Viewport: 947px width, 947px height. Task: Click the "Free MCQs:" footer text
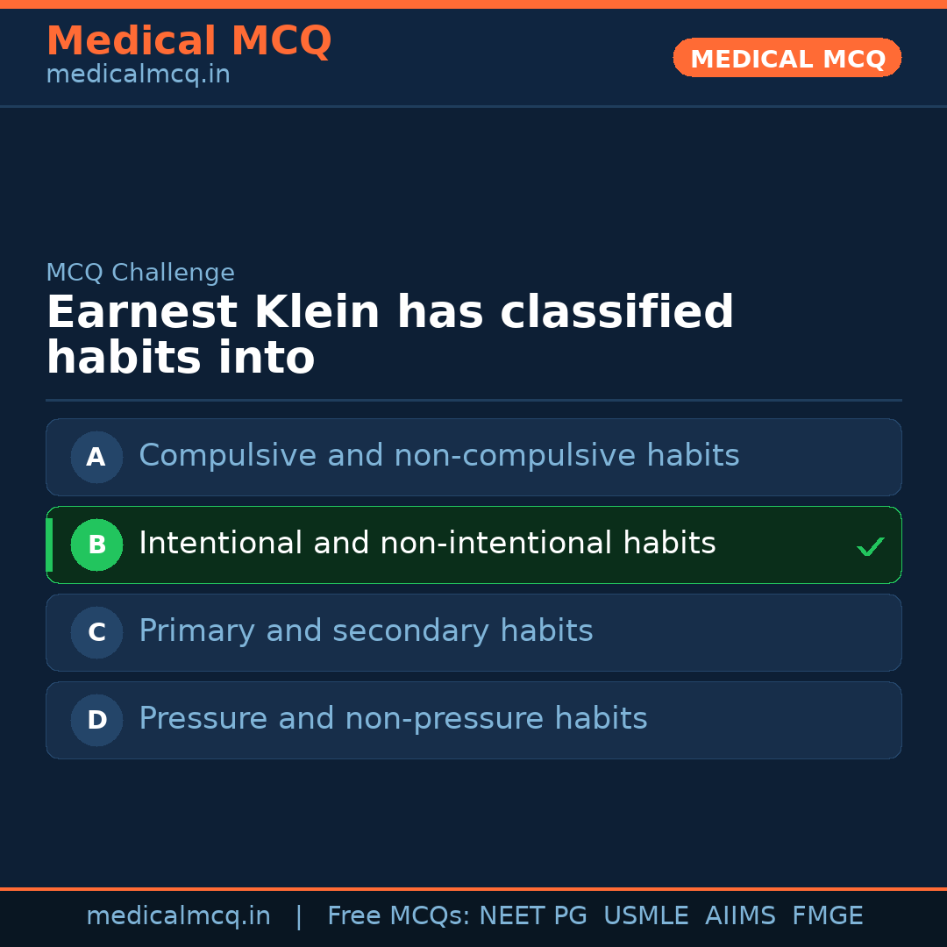(399, 916)
